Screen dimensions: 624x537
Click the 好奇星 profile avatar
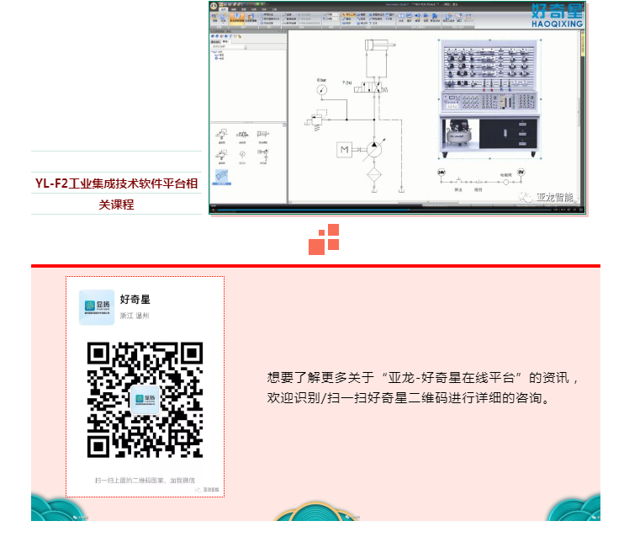click(97, 307)
